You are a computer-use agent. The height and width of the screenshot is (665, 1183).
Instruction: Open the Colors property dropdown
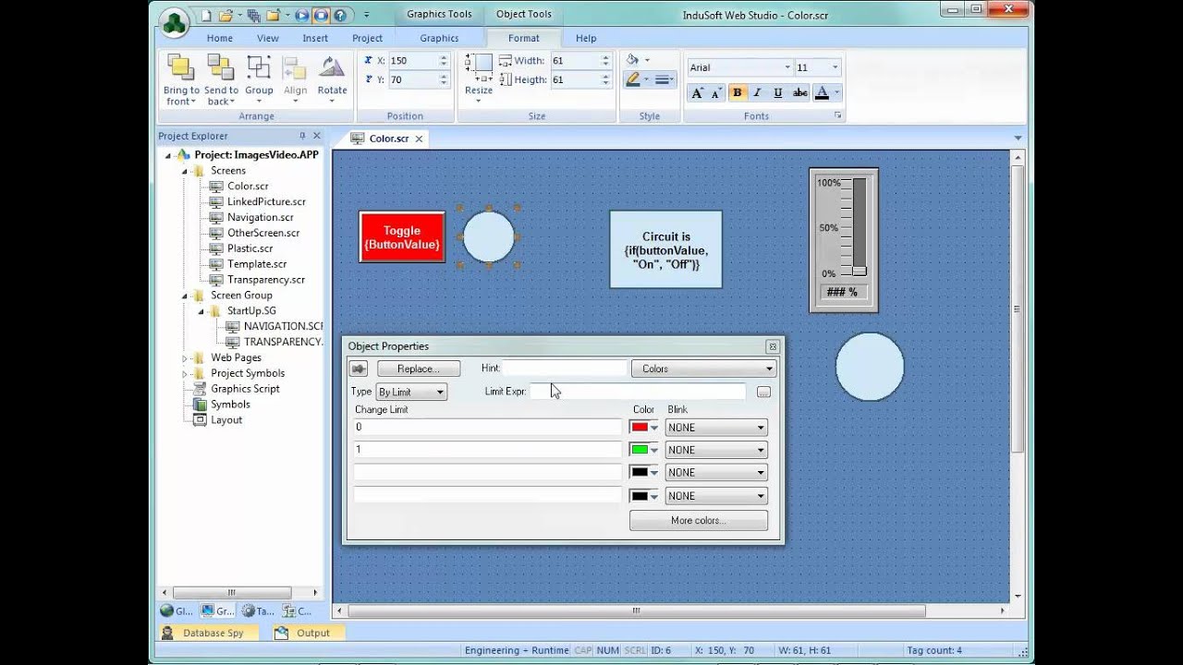(703, 369)
